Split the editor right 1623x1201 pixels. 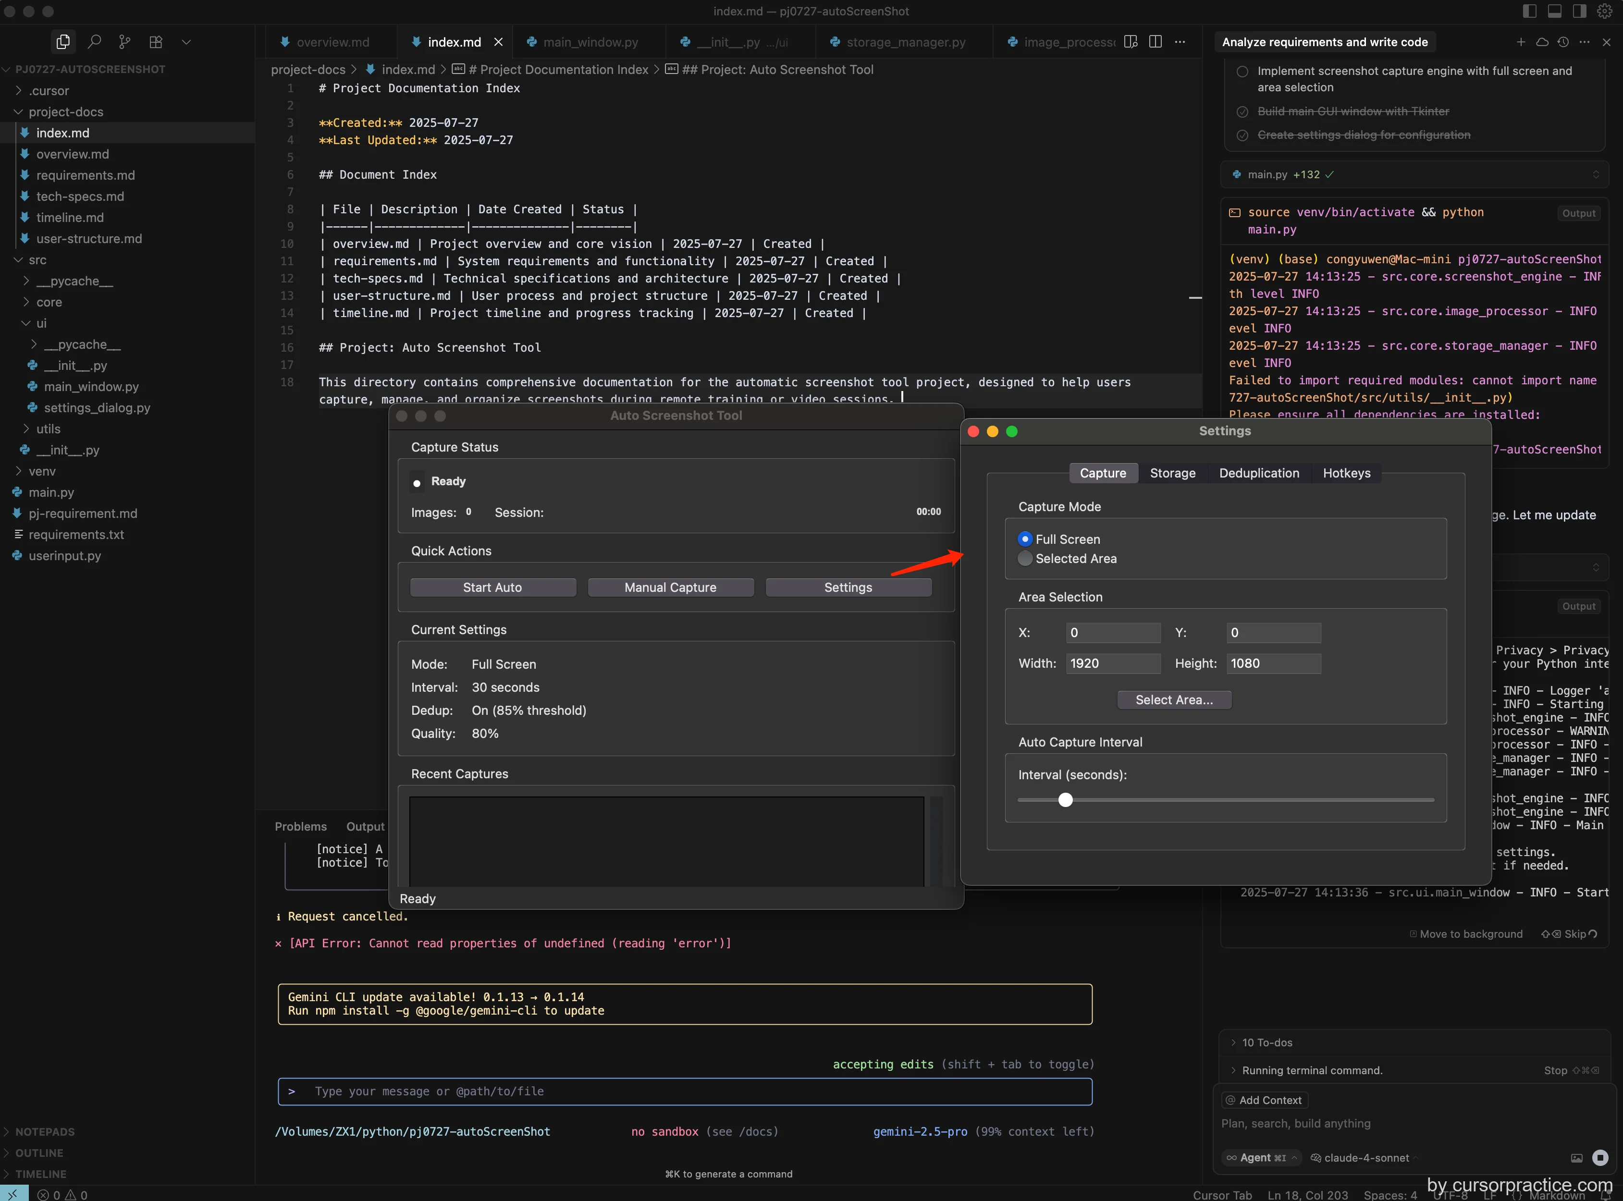click(1156, 41)
